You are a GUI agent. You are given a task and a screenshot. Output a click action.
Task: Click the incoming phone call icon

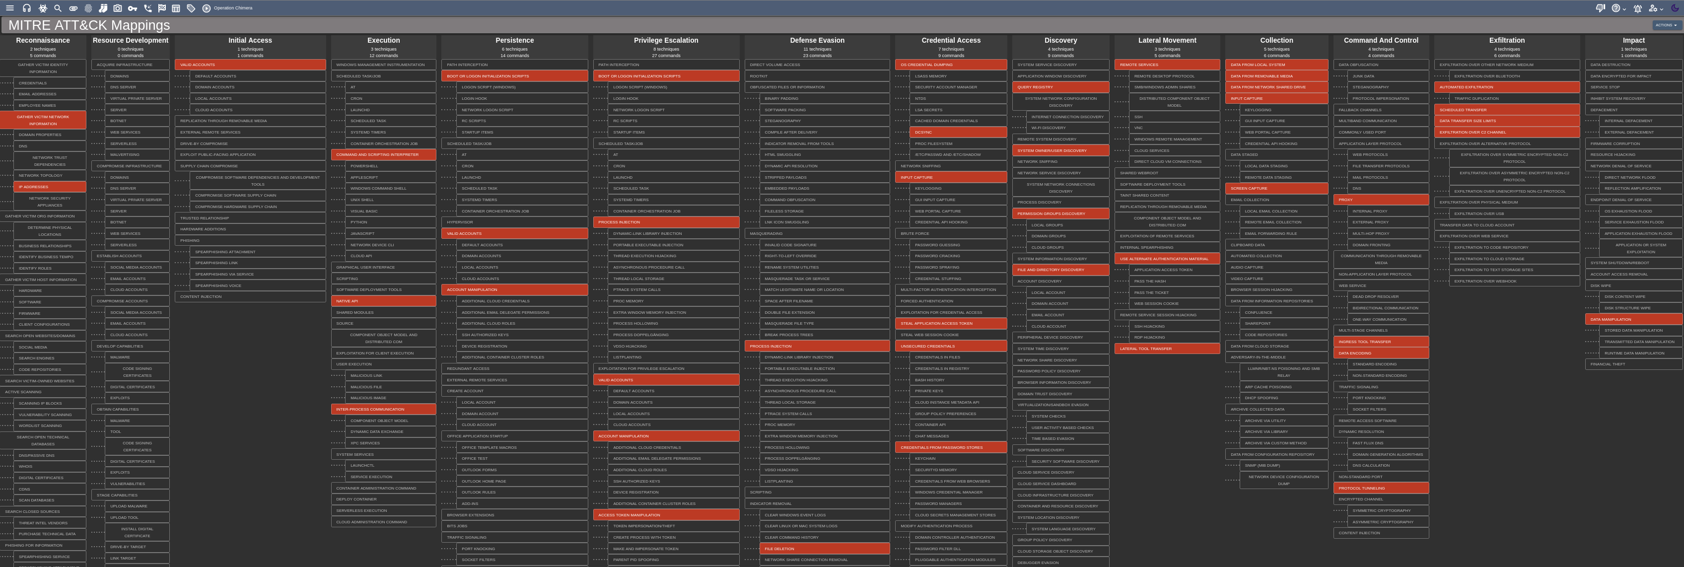[148, 8]
